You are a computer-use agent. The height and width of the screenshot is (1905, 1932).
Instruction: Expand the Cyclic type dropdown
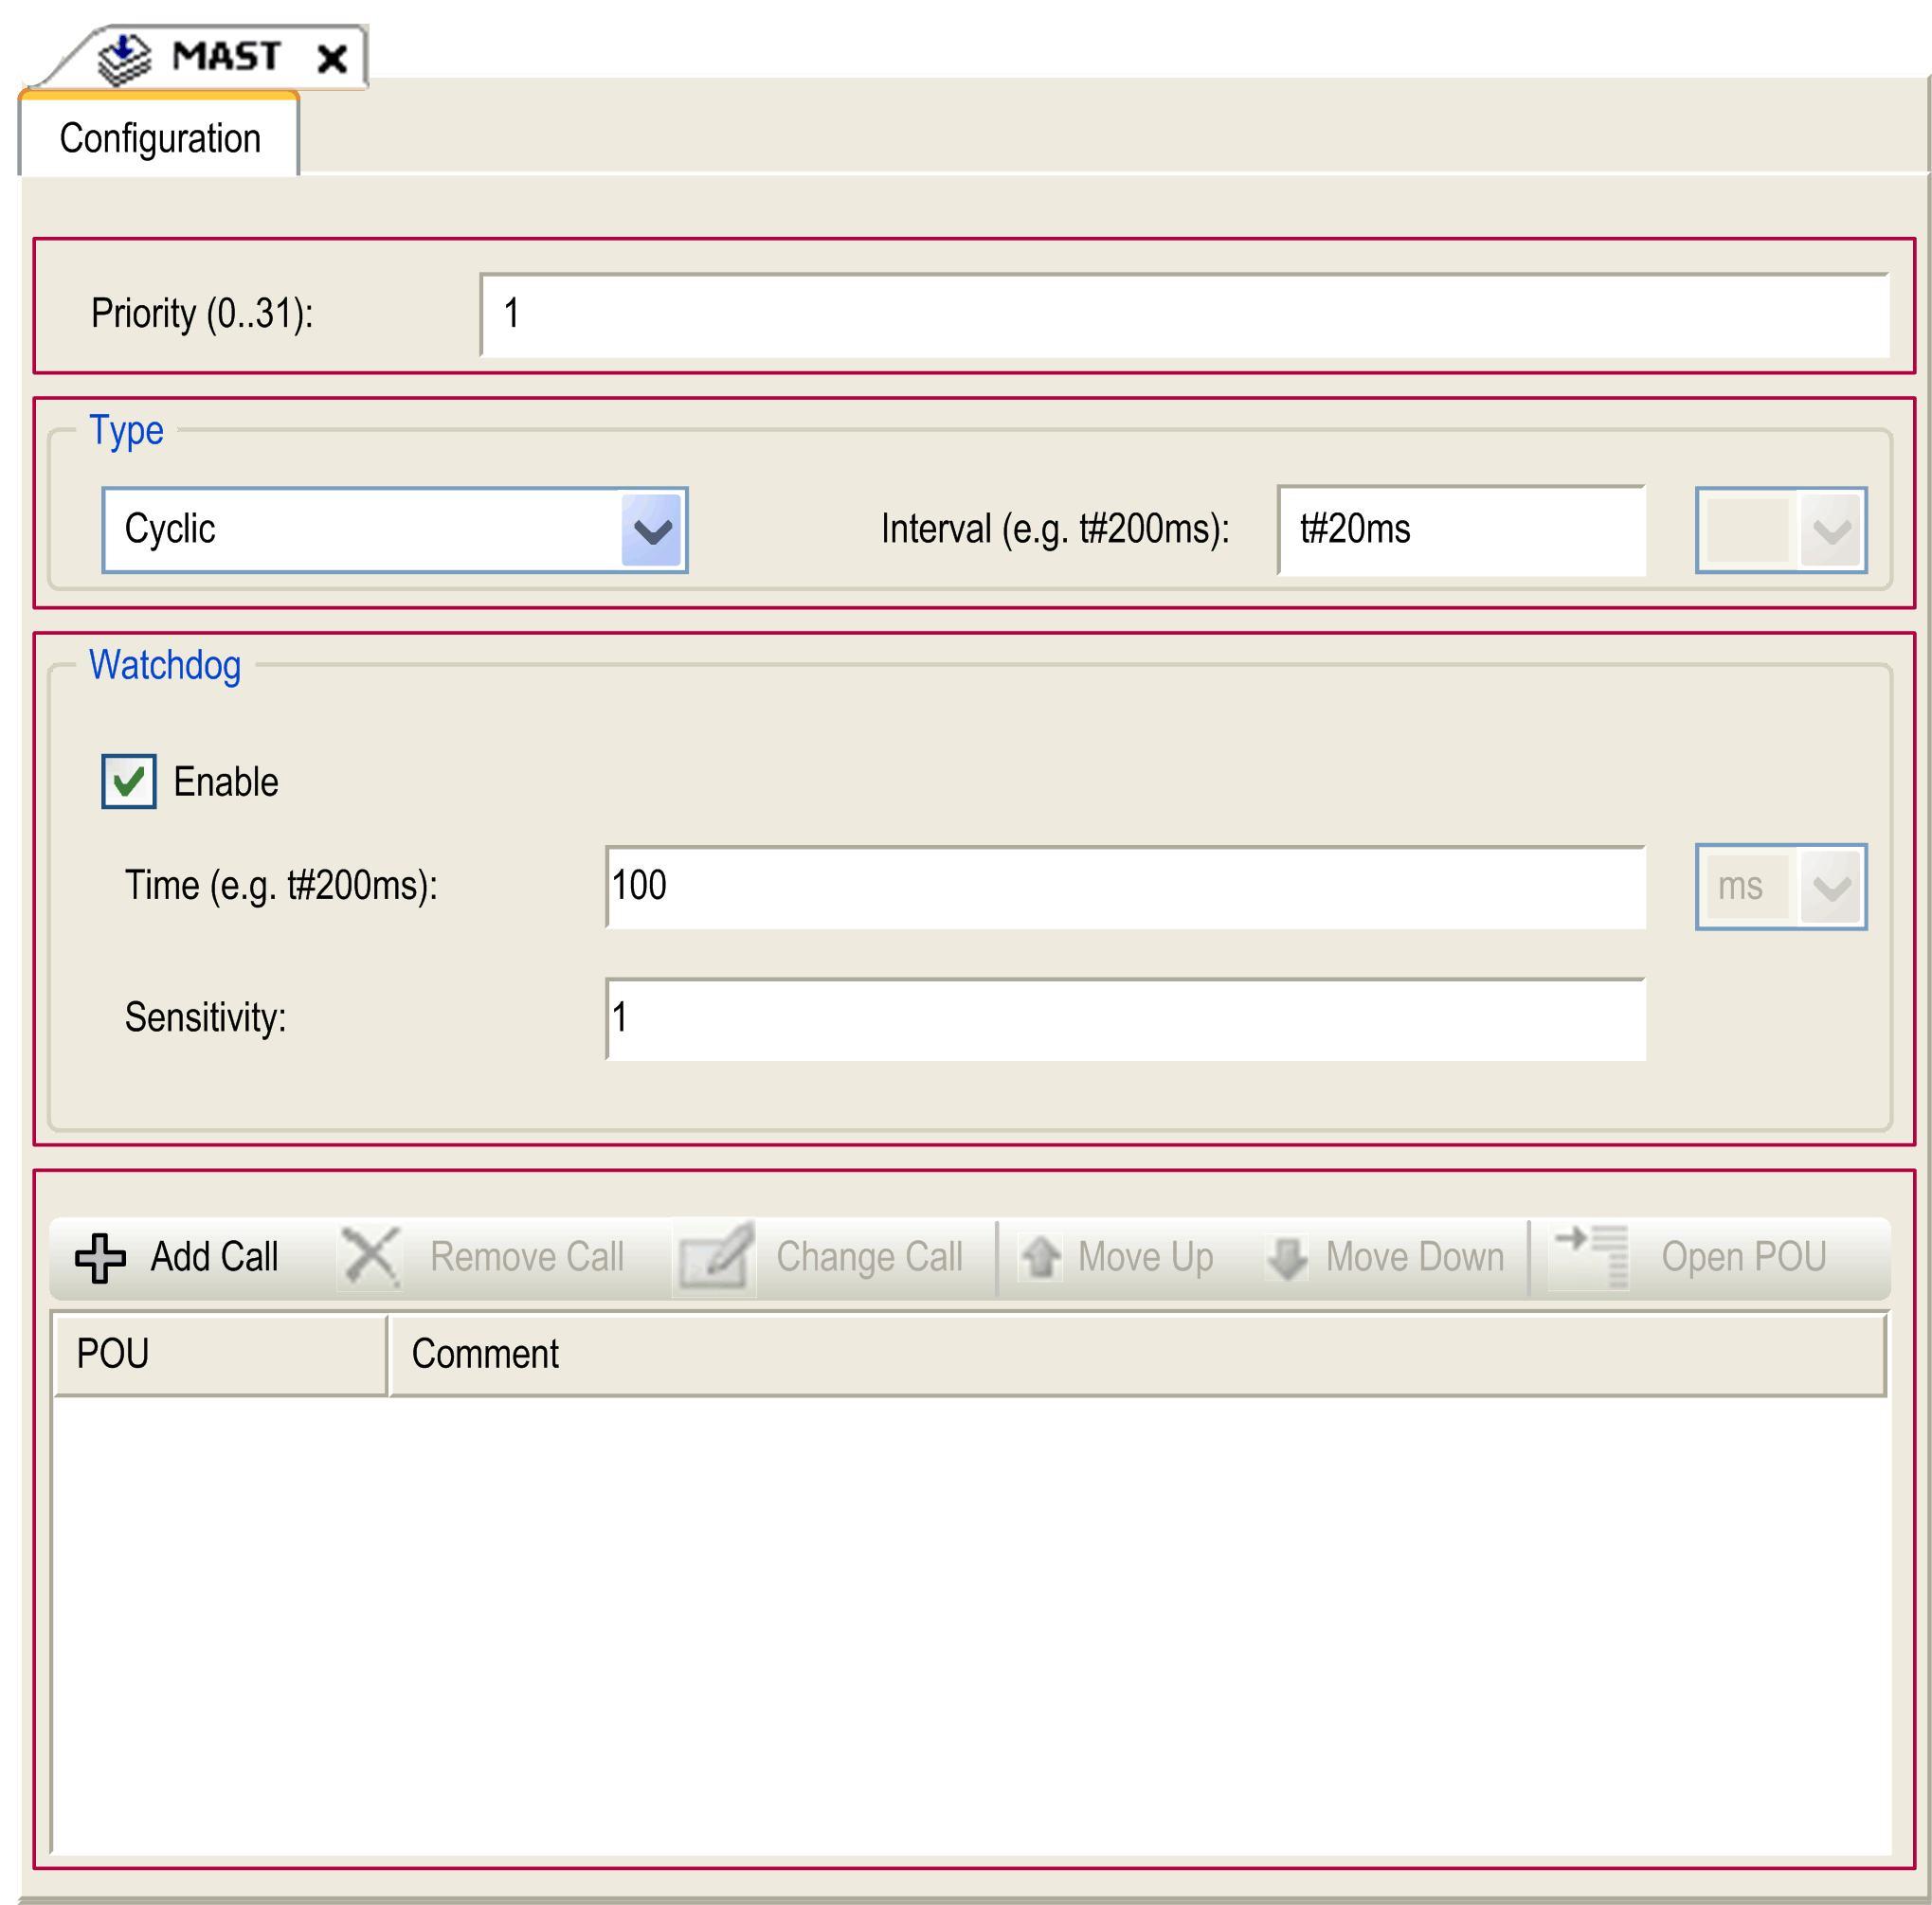pos(652,530)
